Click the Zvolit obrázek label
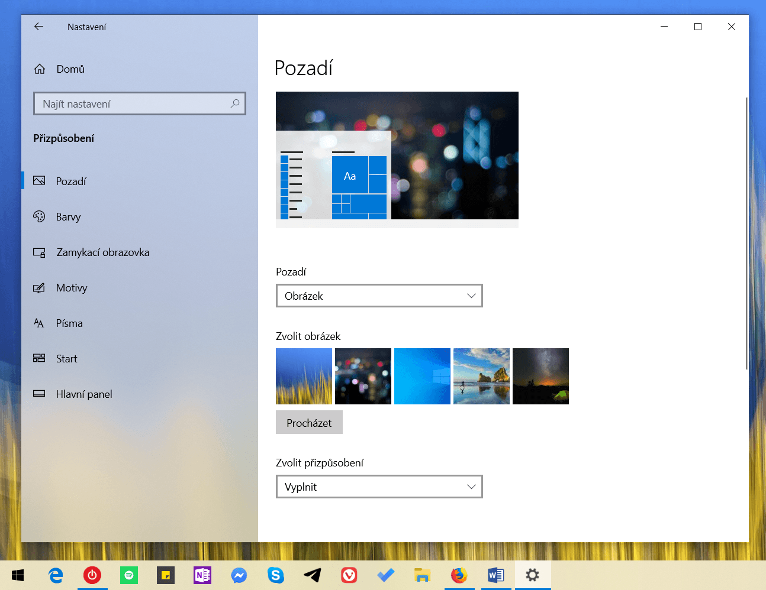This screenshot has height=590, width=766. click(308, 336)
